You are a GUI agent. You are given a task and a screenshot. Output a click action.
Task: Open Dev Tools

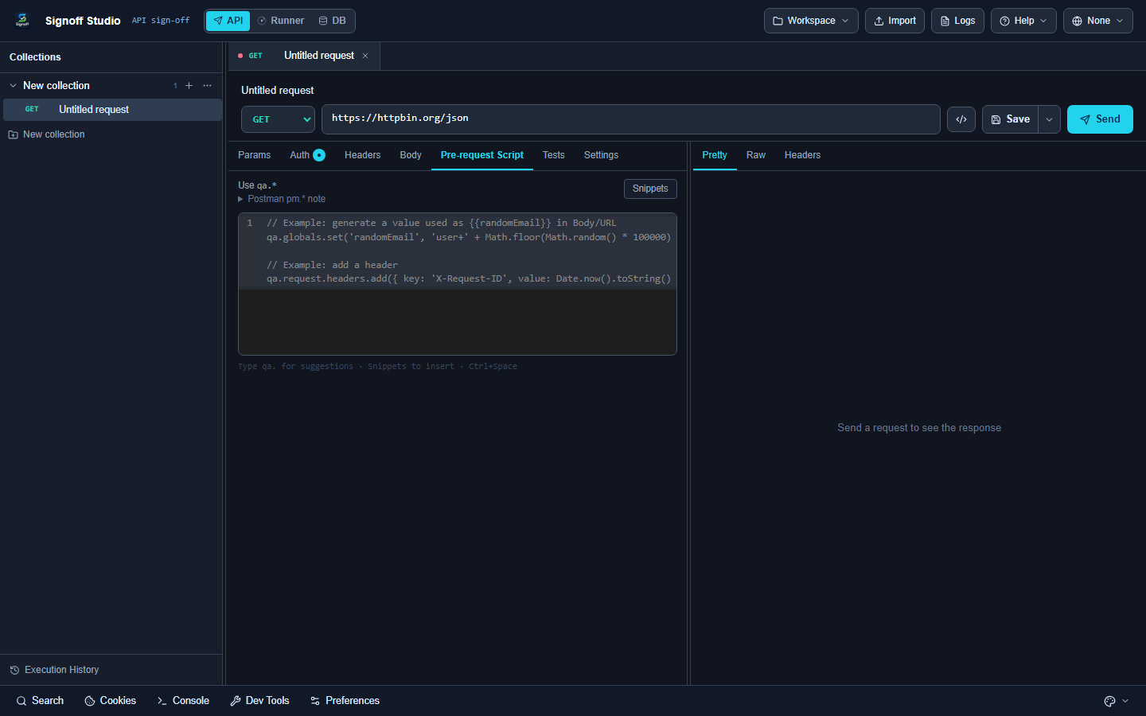coord(259,701)
